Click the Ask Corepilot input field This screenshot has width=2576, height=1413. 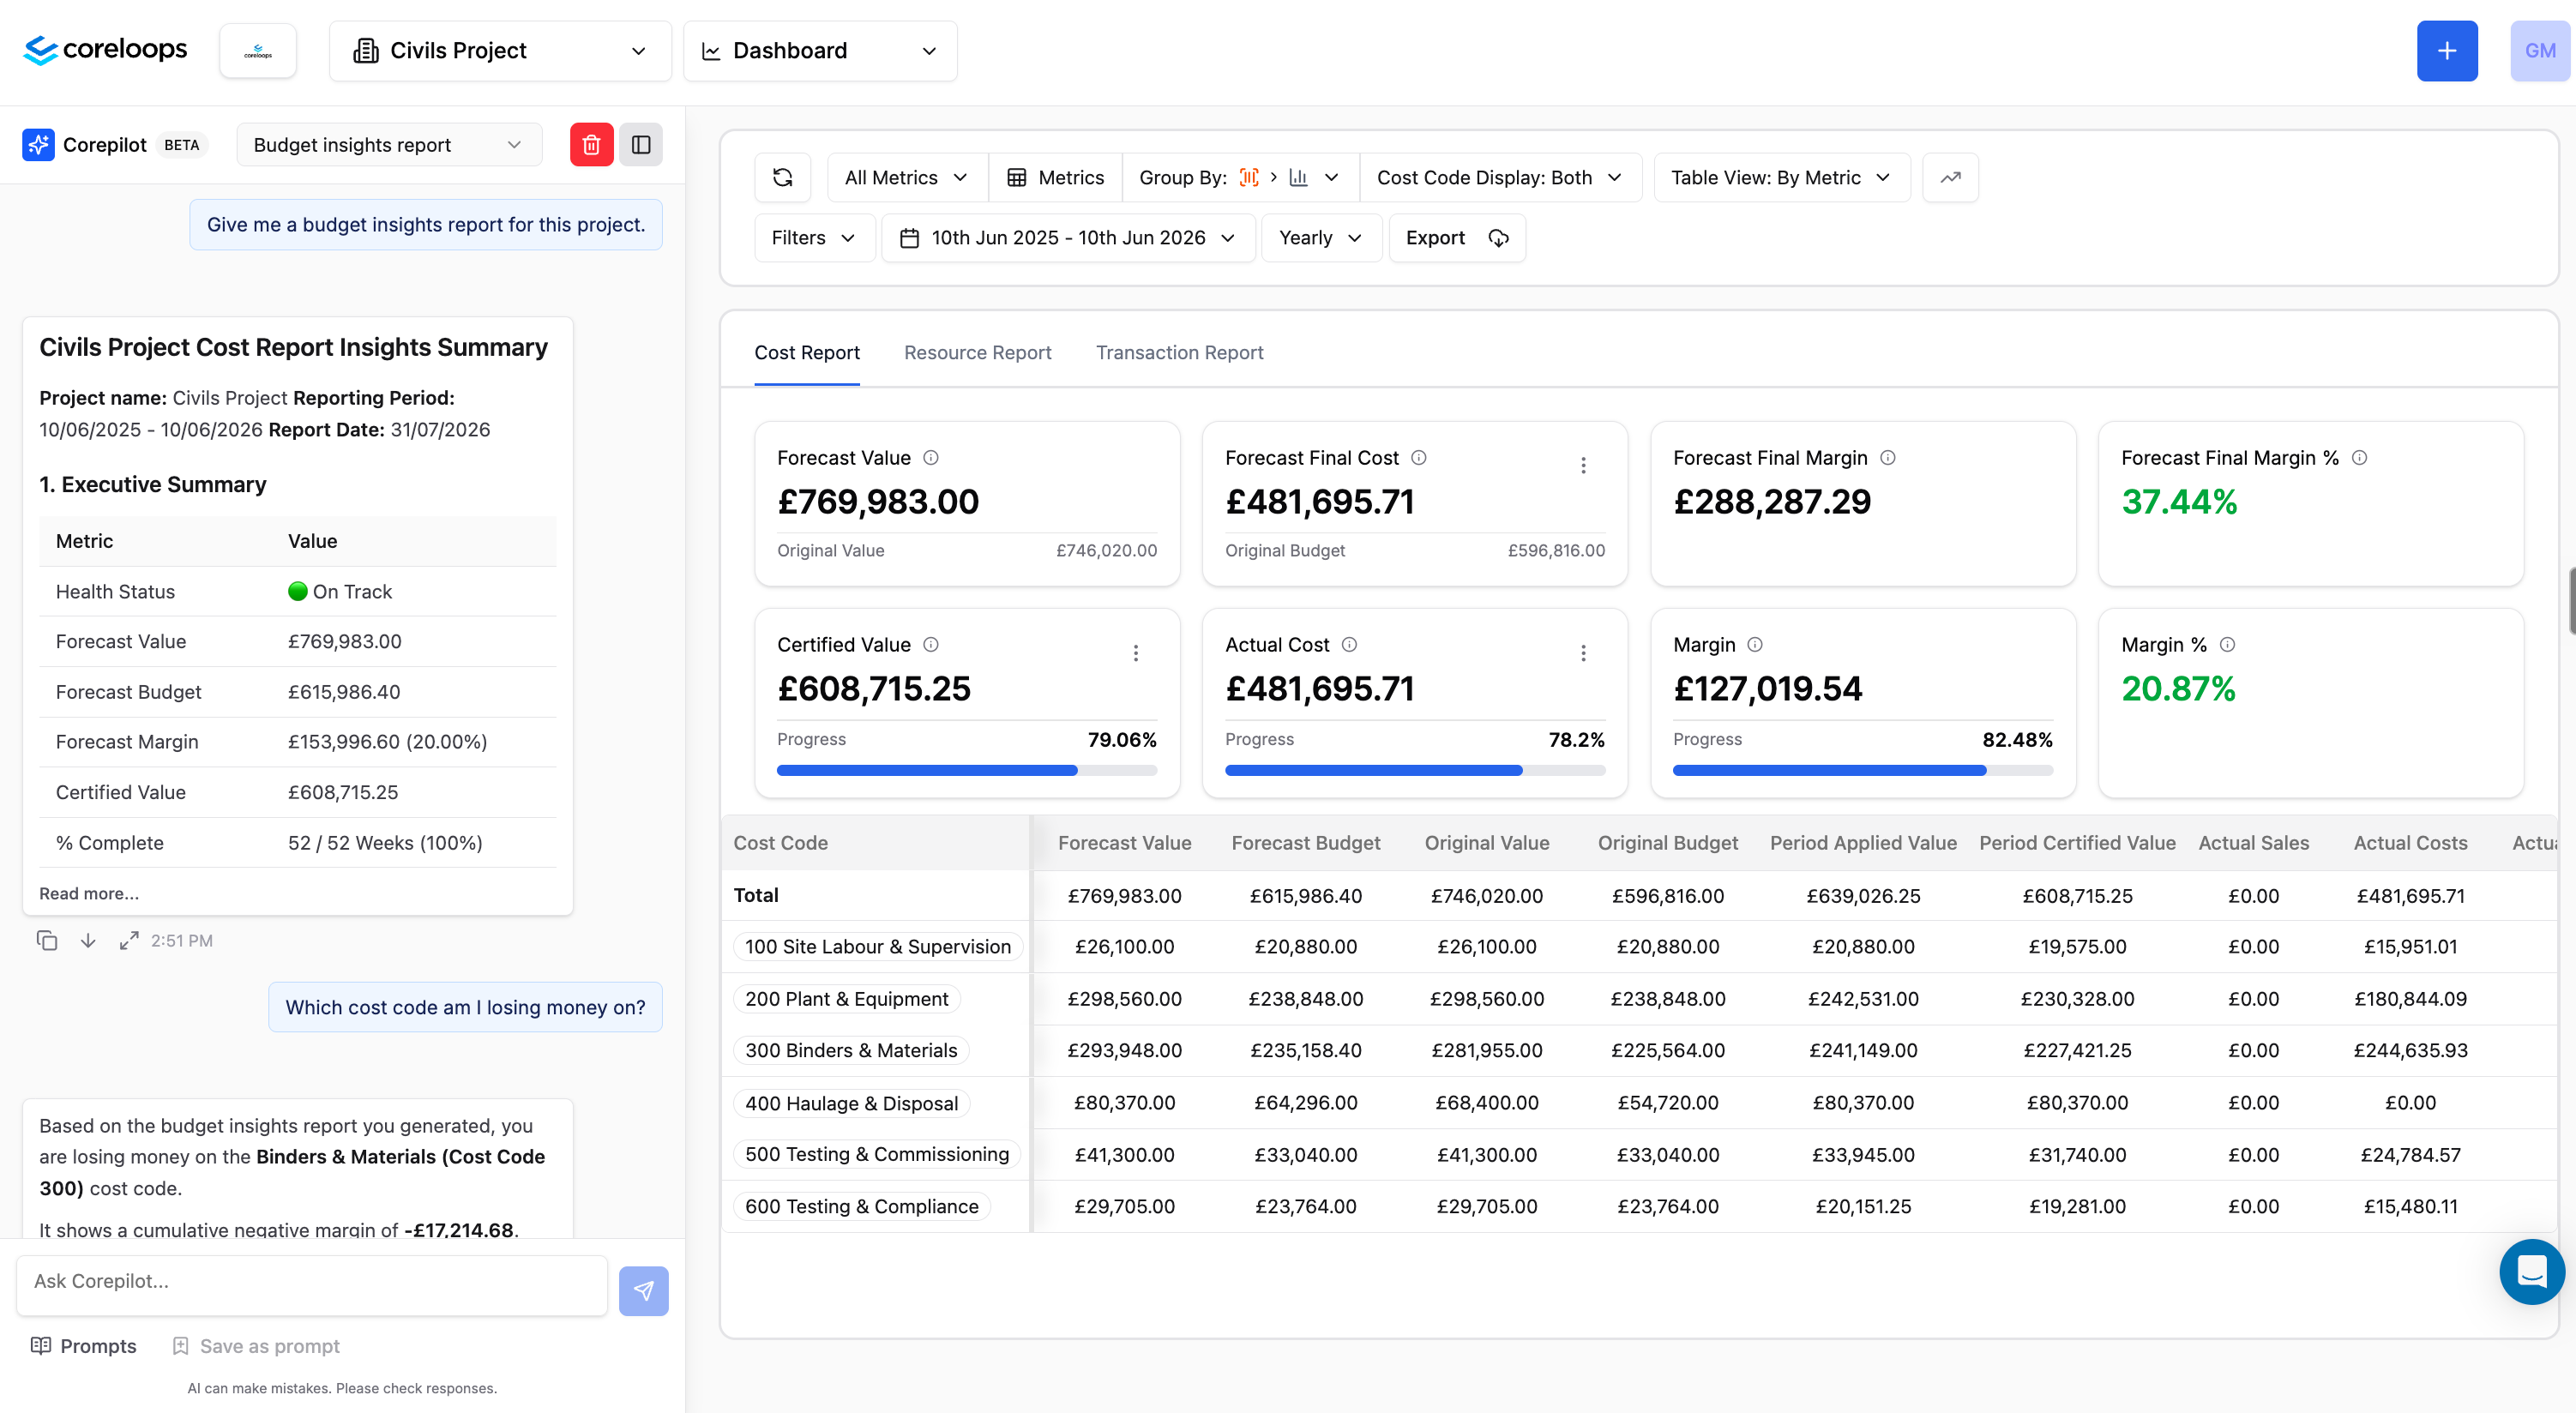pyautogui.click(x=312, y=1281)
